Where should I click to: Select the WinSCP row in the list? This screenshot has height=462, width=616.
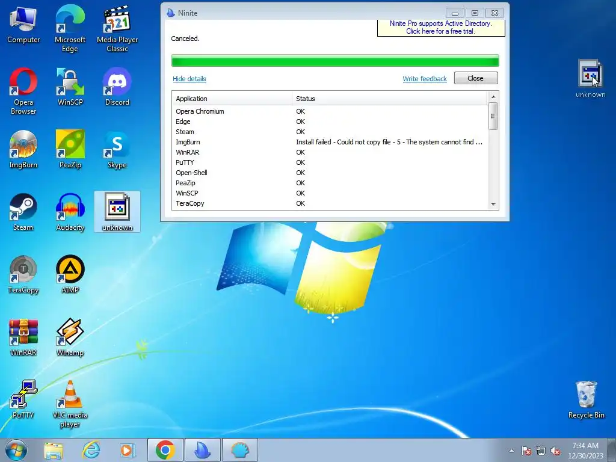[x=330, y=193]
